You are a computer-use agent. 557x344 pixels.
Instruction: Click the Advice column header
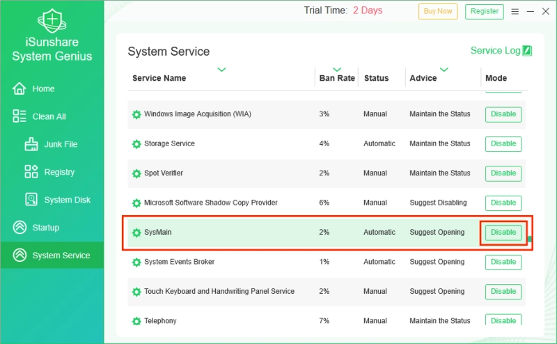pyautogui.click(x=423, y=78)
